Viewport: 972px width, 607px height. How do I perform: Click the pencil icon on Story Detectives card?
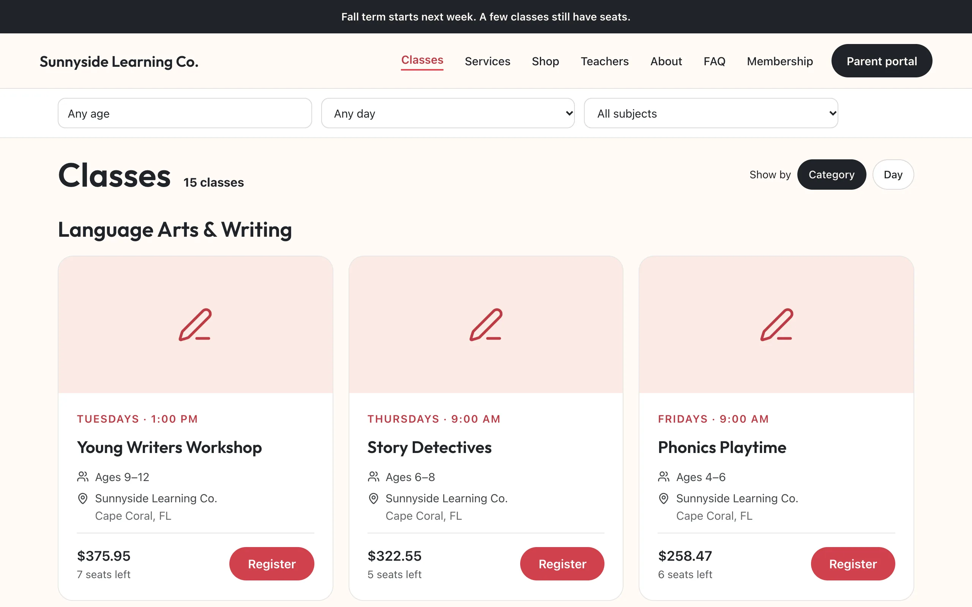pos(486,324)
